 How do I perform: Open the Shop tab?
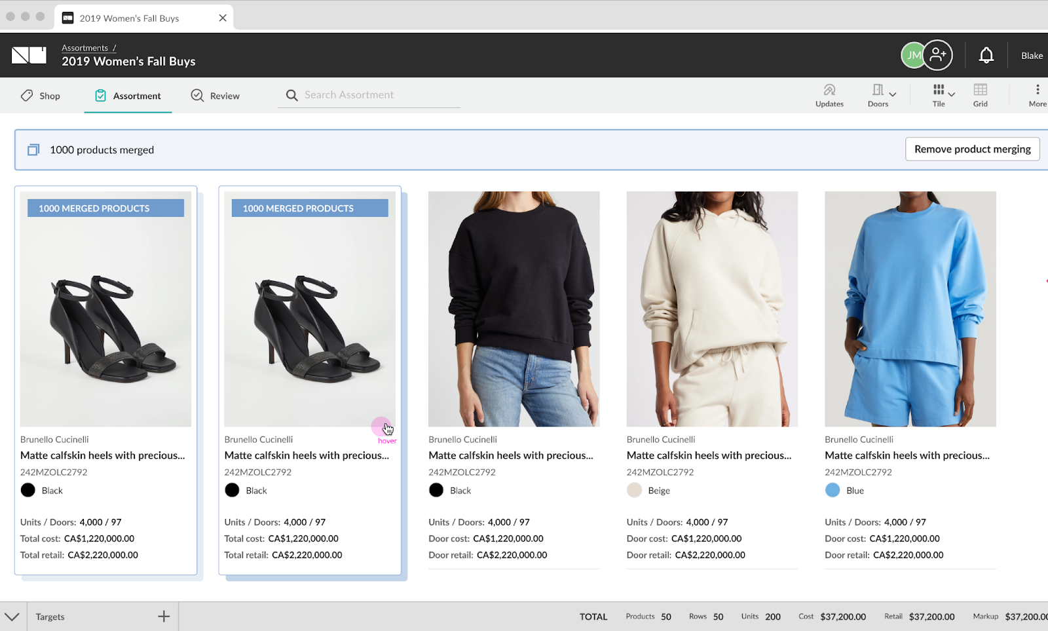coord(41,96)
